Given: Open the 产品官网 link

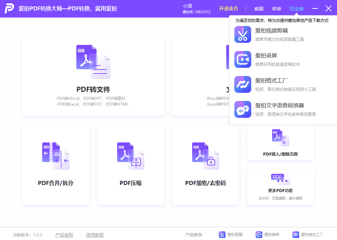Looking at the screenshot, I should click(64, 235).
